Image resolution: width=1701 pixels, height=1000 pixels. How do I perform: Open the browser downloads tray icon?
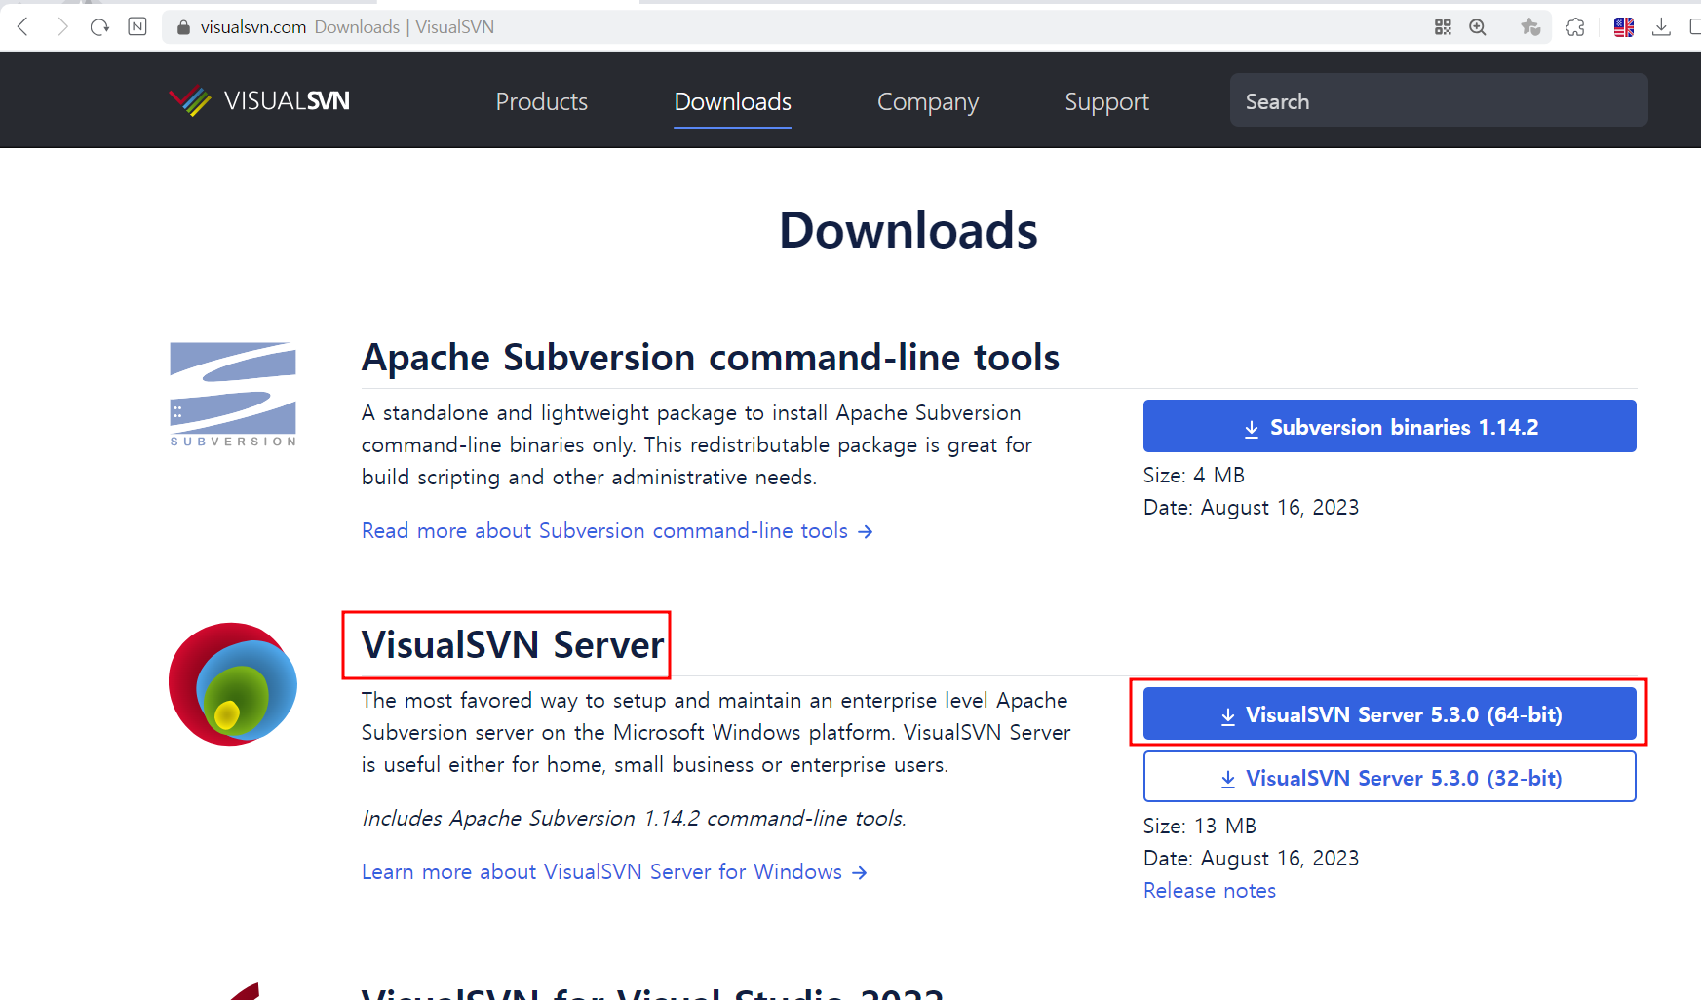pos(1661,27)
